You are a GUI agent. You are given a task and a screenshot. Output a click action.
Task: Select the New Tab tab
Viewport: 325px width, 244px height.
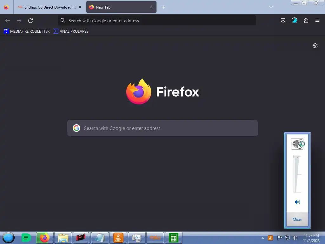click(x=121, y=7)
